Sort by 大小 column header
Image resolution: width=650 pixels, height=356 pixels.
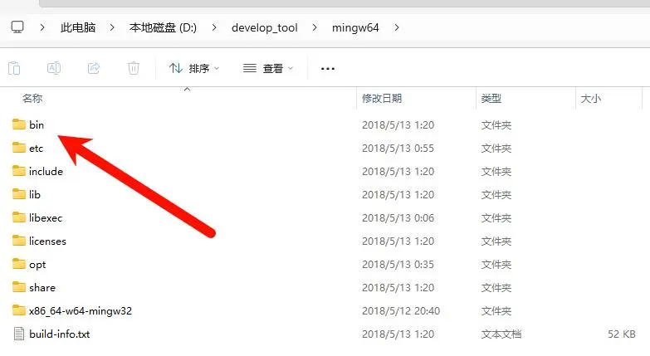tap(591, 99)
